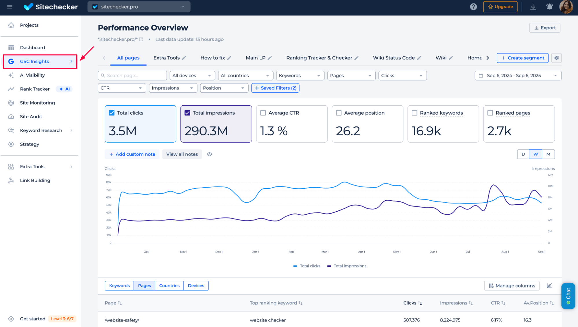Click the Site Audit gauge icon

(x=11, y=117)
